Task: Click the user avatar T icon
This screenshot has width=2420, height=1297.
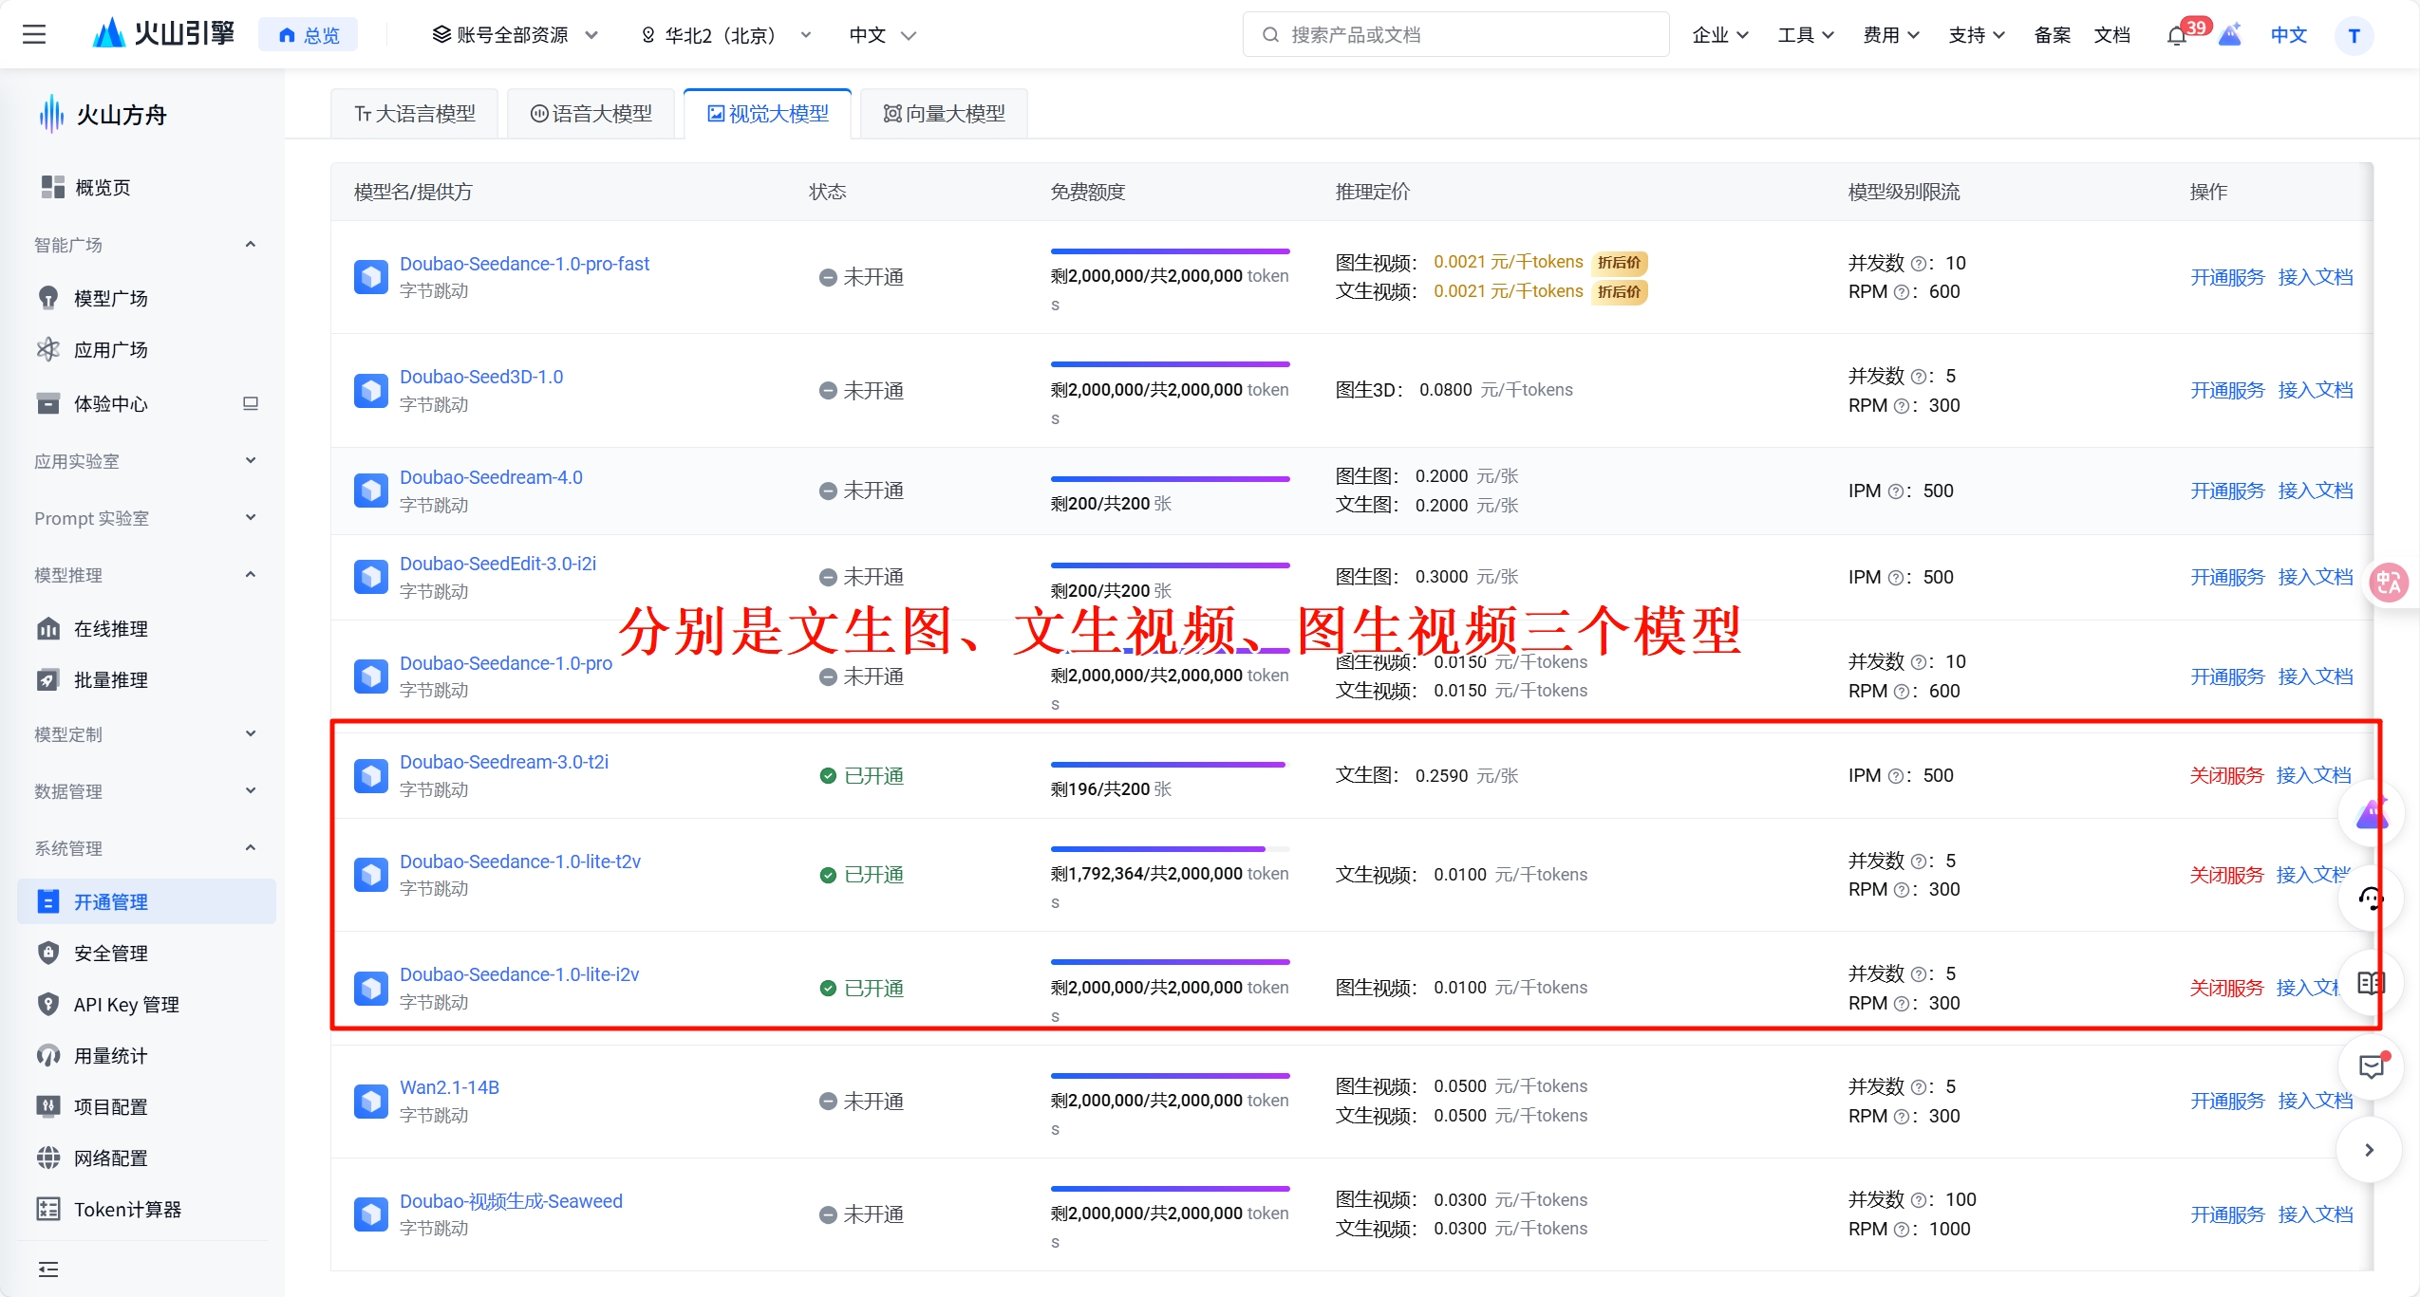Action: pos(2353,36)
